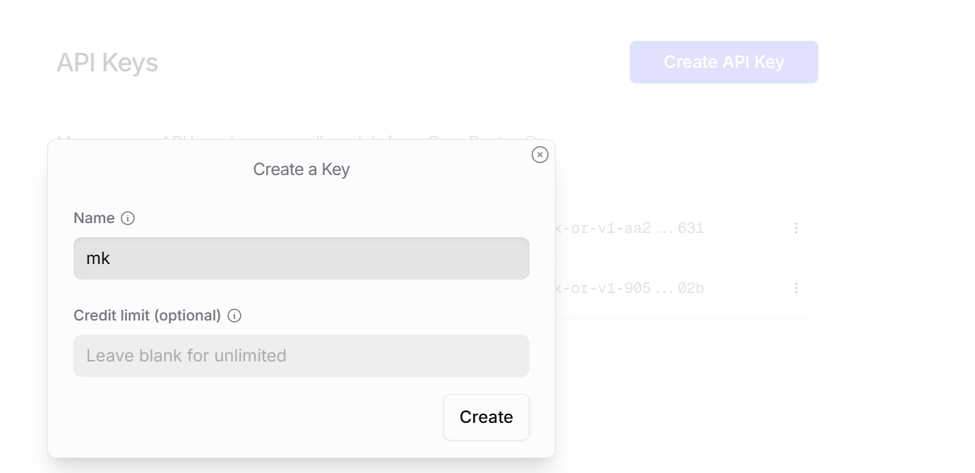Select the API Keys page heading
This screenshot has height=473, width=975.
[107, 63]
